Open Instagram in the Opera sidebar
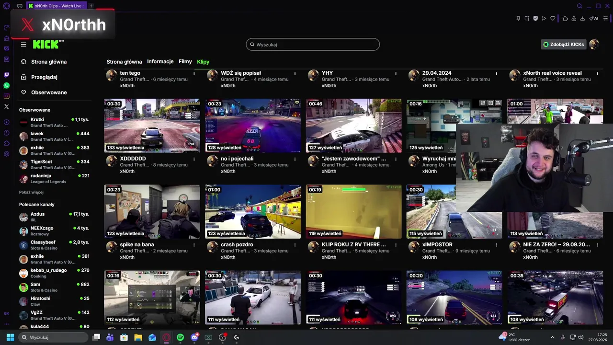 point(6,96)
